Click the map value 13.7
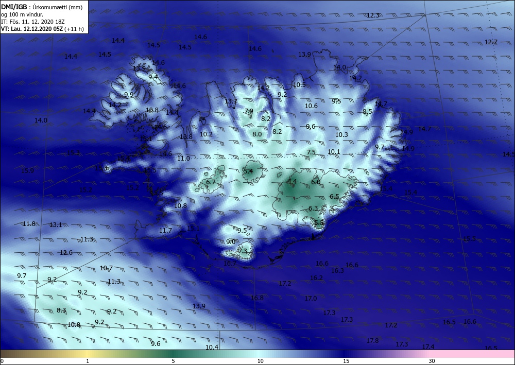 click(231, 101)
